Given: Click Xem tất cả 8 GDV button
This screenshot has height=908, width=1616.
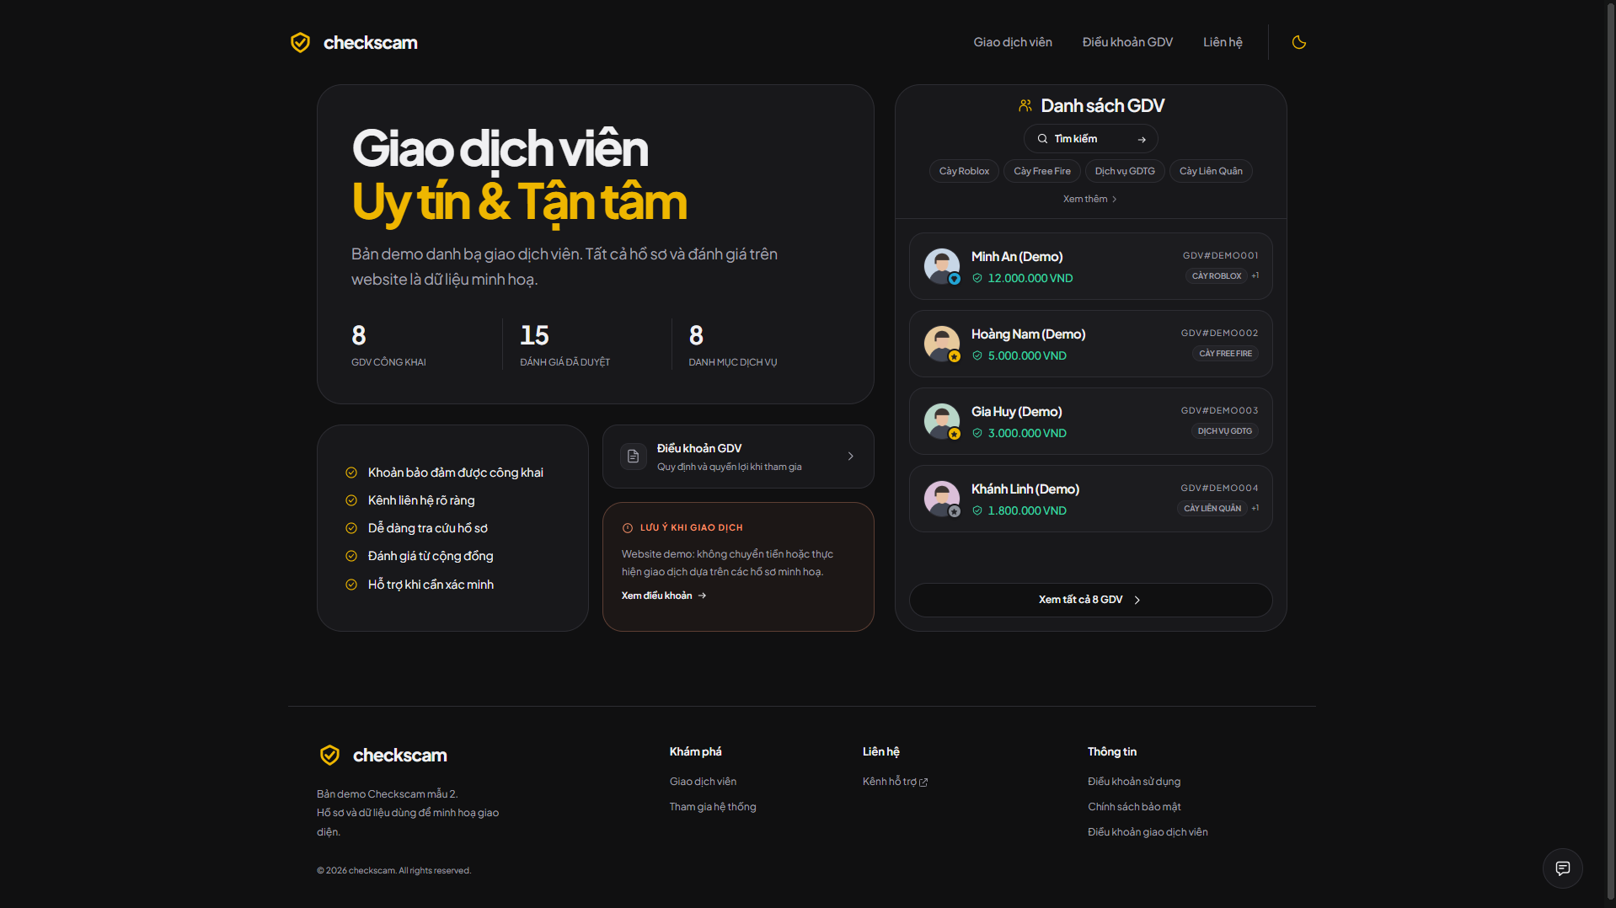Looking at the screenshot, I should [x=1090, y=600].
